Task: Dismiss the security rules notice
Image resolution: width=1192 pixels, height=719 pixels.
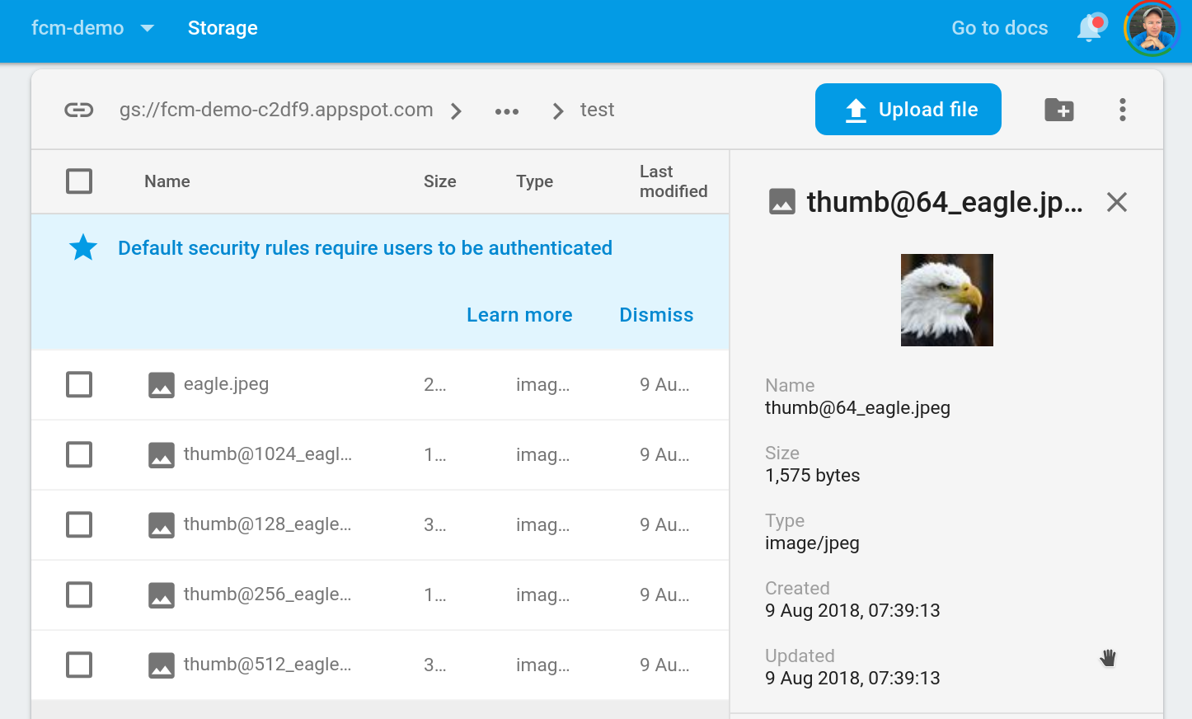Action: (x=656, y=314)
